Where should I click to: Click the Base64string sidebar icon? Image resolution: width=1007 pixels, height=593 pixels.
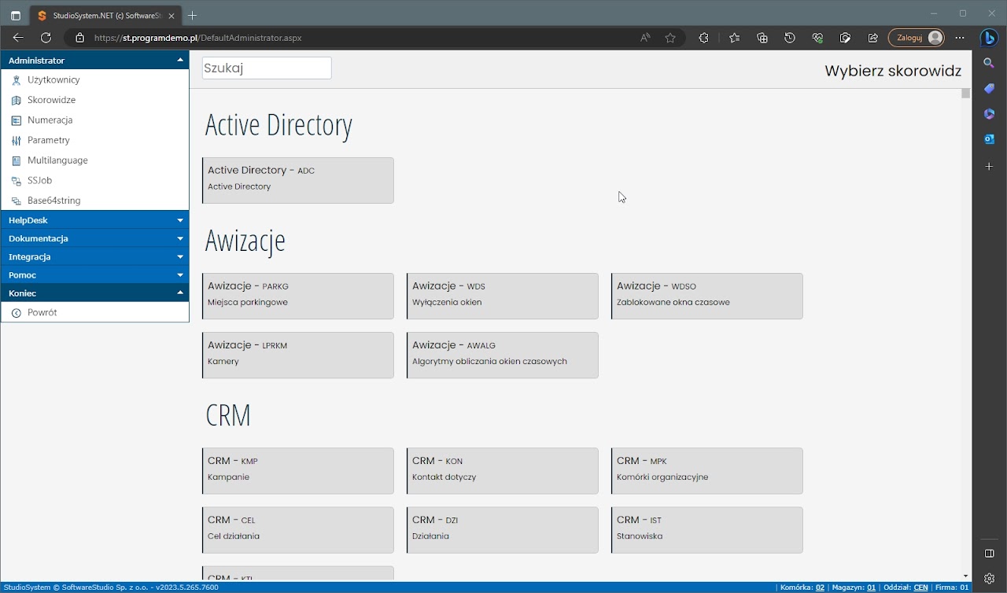(x=16, y=201)
